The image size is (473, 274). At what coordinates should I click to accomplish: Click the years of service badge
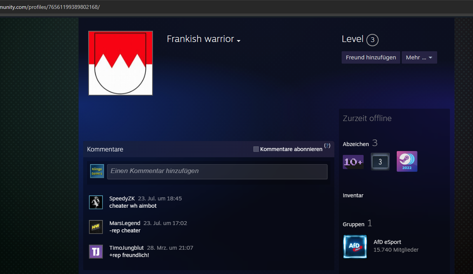pos(380,162)
